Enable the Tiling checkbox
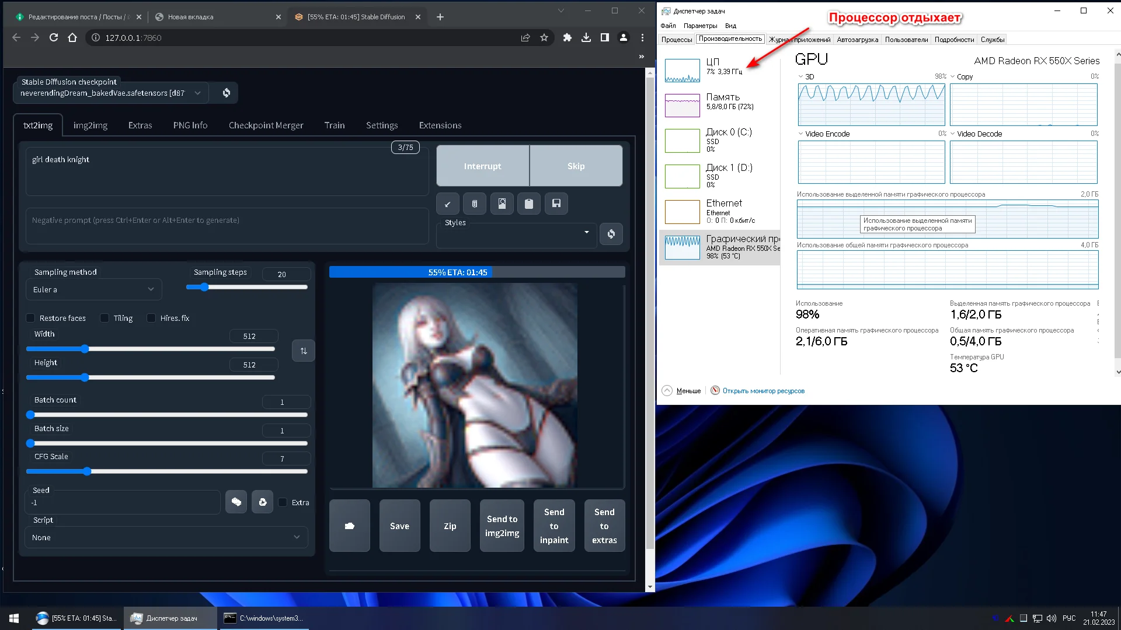Image resolution: width=1121 pixels, height=630 pixels. (x=105, y=318)
